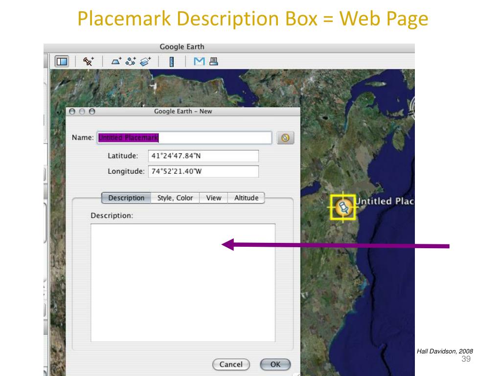Open the placemark icon chooser button
The image size is (501, 376).
[x=285, y=138]
